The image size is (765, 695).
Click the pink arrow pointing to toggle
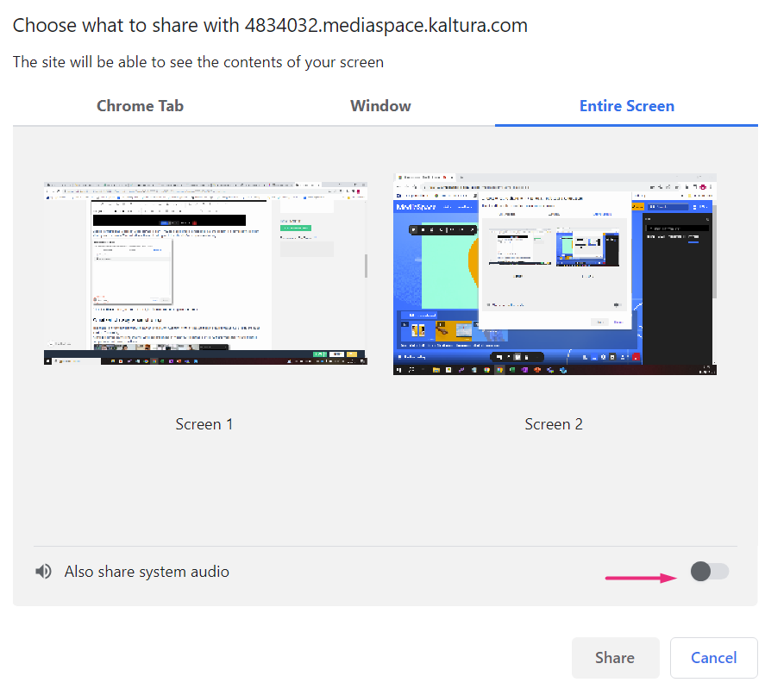tap(642, 578)
